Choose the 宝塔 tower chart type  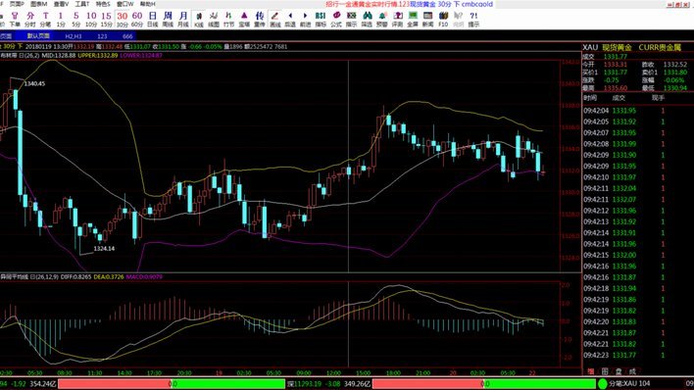click(x=244, y=20)
